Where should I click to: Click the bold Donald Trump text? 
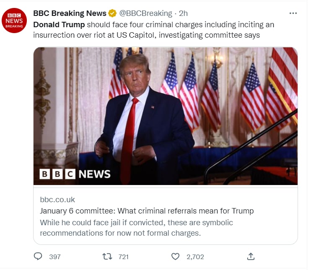click(x=59, y=25)
